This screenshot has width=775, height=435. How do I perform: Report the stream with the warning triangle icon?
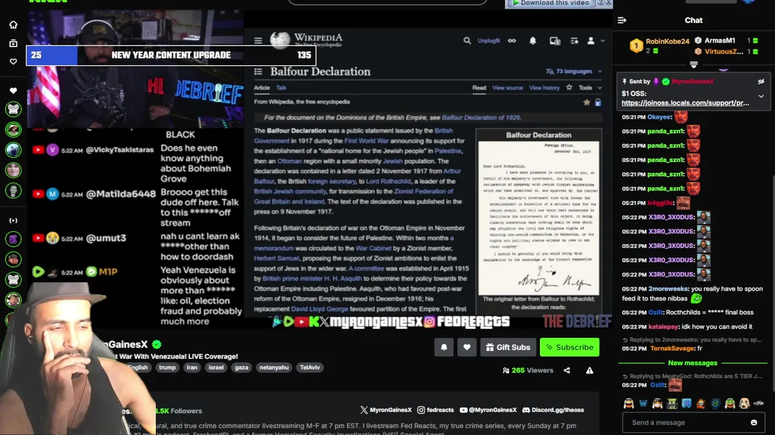click(x=590, y=370)
